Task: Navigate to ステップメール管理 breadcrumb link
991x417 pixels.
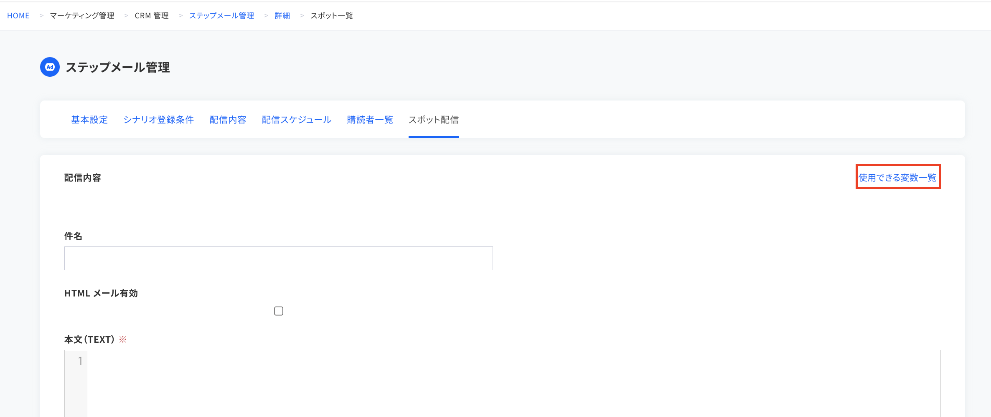Action: pos(222,15)
